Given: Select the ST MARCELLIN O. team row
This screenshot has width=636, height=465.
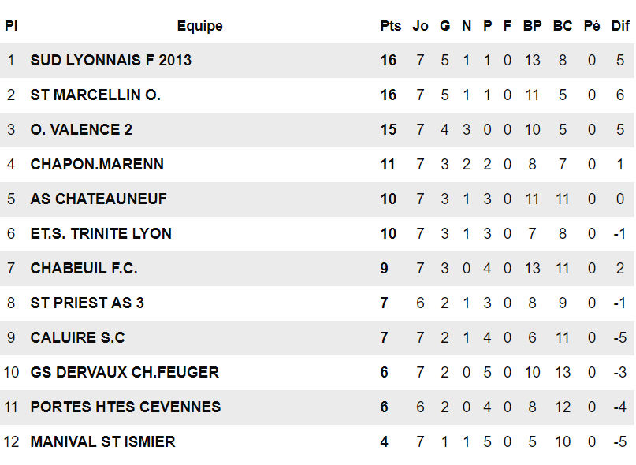Looking at the screenshot, I should (95, 95).
